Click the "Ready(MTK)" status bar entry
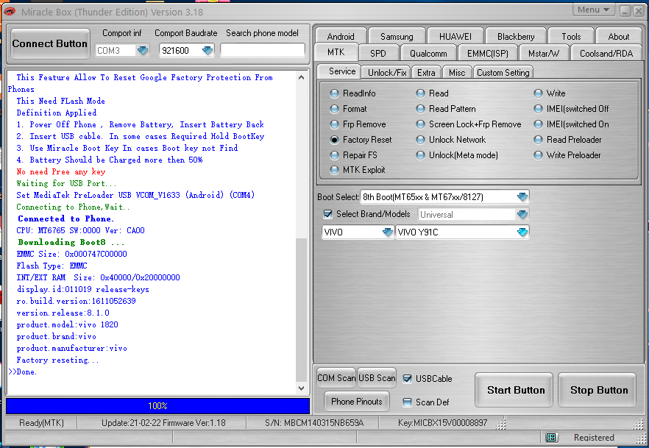This screenshot has height=448, width=649. (41, 423)
